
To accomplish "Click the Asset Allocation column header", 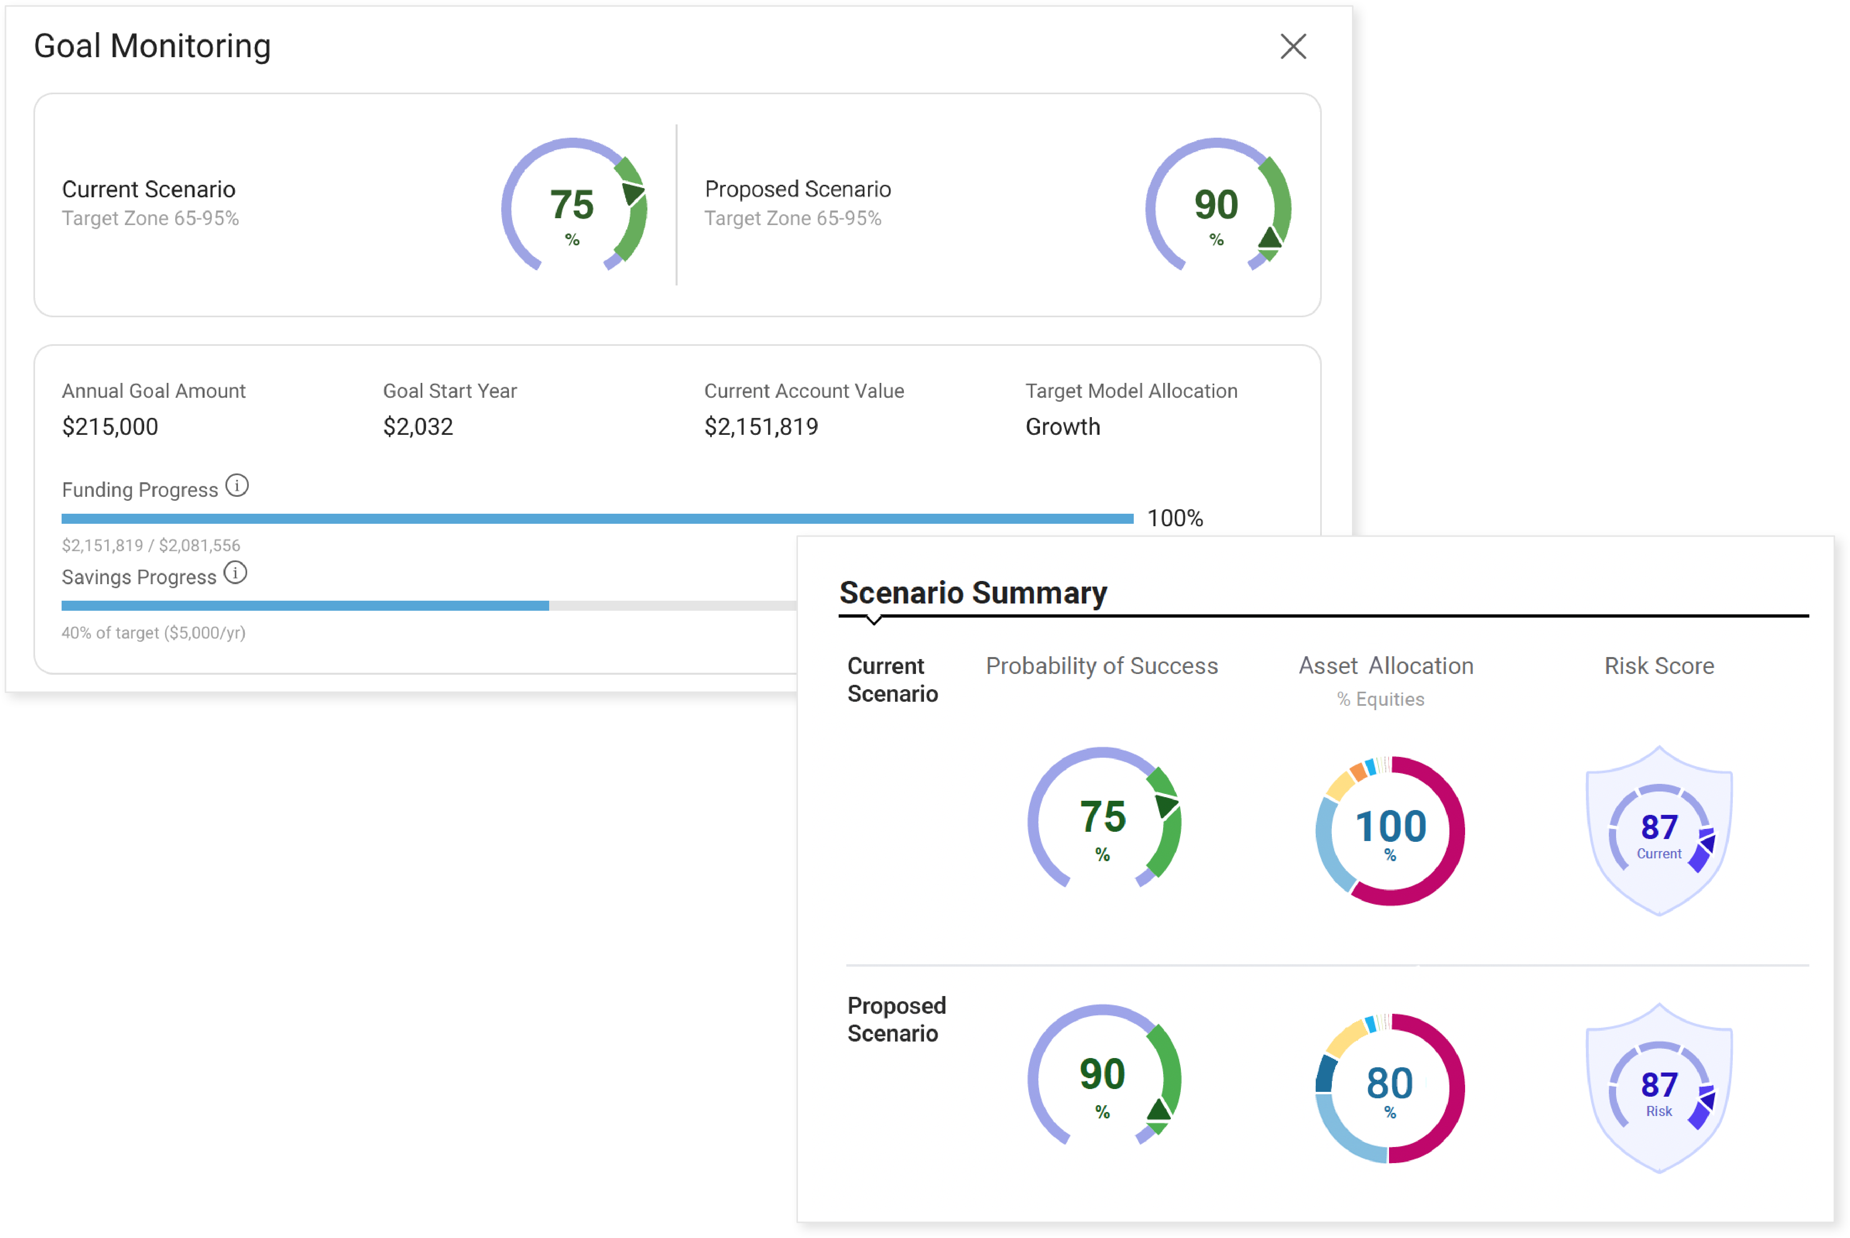I will pyautogui.click(x=1386, y=666).
